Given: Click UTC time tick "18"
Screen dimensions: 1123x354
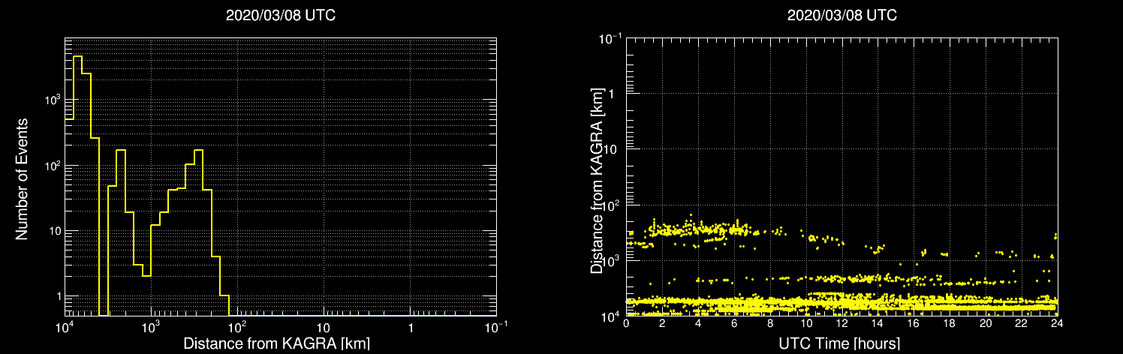Looking at the screenshot, I should click(949, 323).
